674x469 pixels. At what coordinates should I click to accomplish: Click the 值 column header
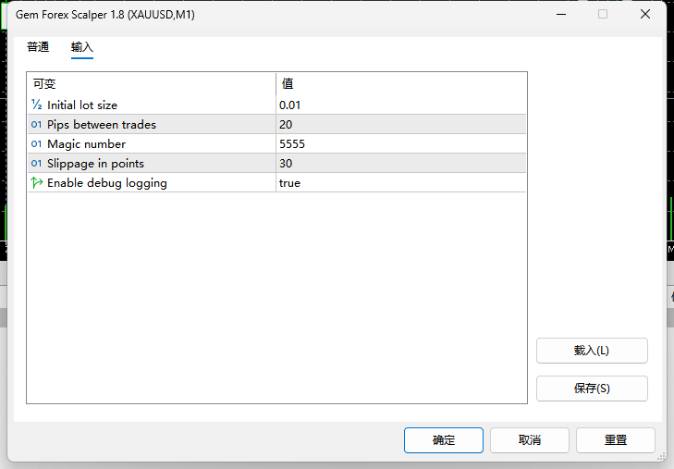tap(401, 84)
